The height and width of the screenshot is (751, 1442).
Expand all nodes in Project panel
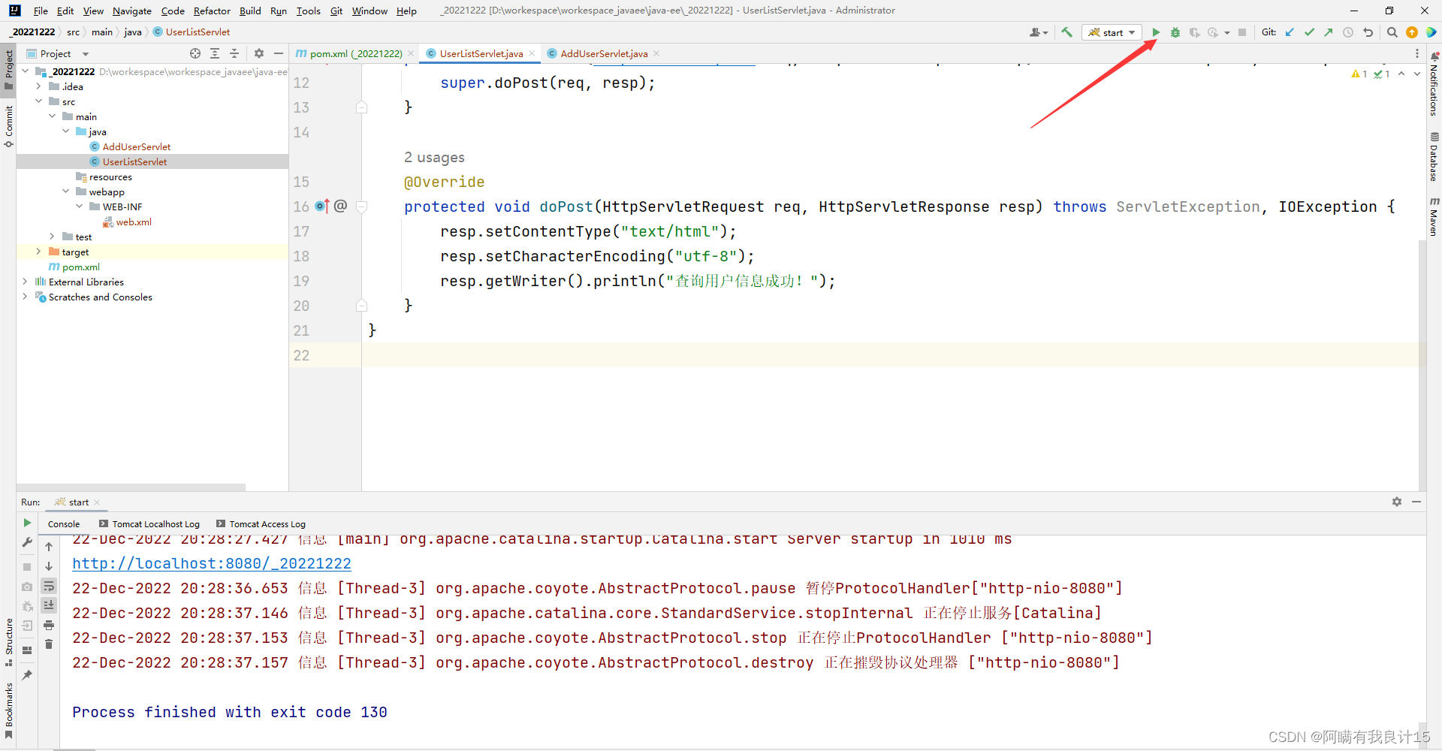pos(215,53)
